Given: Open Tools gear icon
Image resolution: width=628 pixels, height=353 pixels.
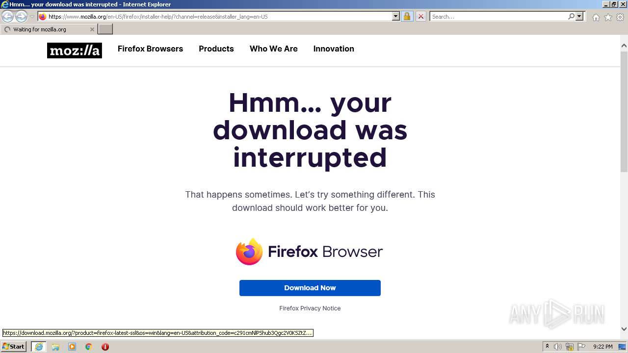Looking at the screenshot, I should [x=620, y=17].
